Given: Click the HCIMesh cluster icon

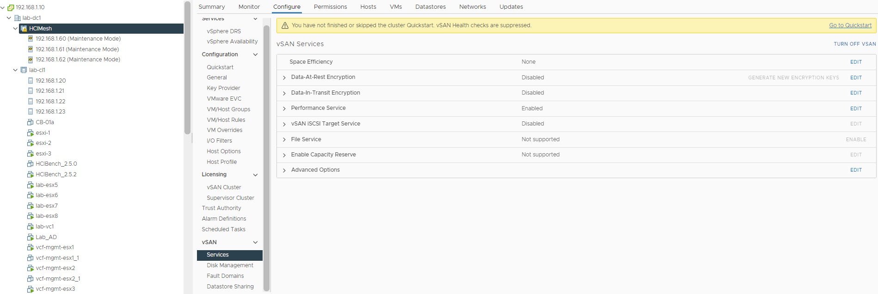Looking at the screenshot, I should (24, 29).
